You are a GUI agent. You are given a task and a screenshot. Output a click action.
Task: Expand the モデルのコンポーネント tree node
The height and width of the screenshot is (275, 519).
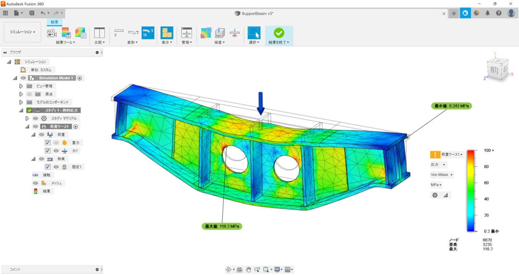coord(21,102)
